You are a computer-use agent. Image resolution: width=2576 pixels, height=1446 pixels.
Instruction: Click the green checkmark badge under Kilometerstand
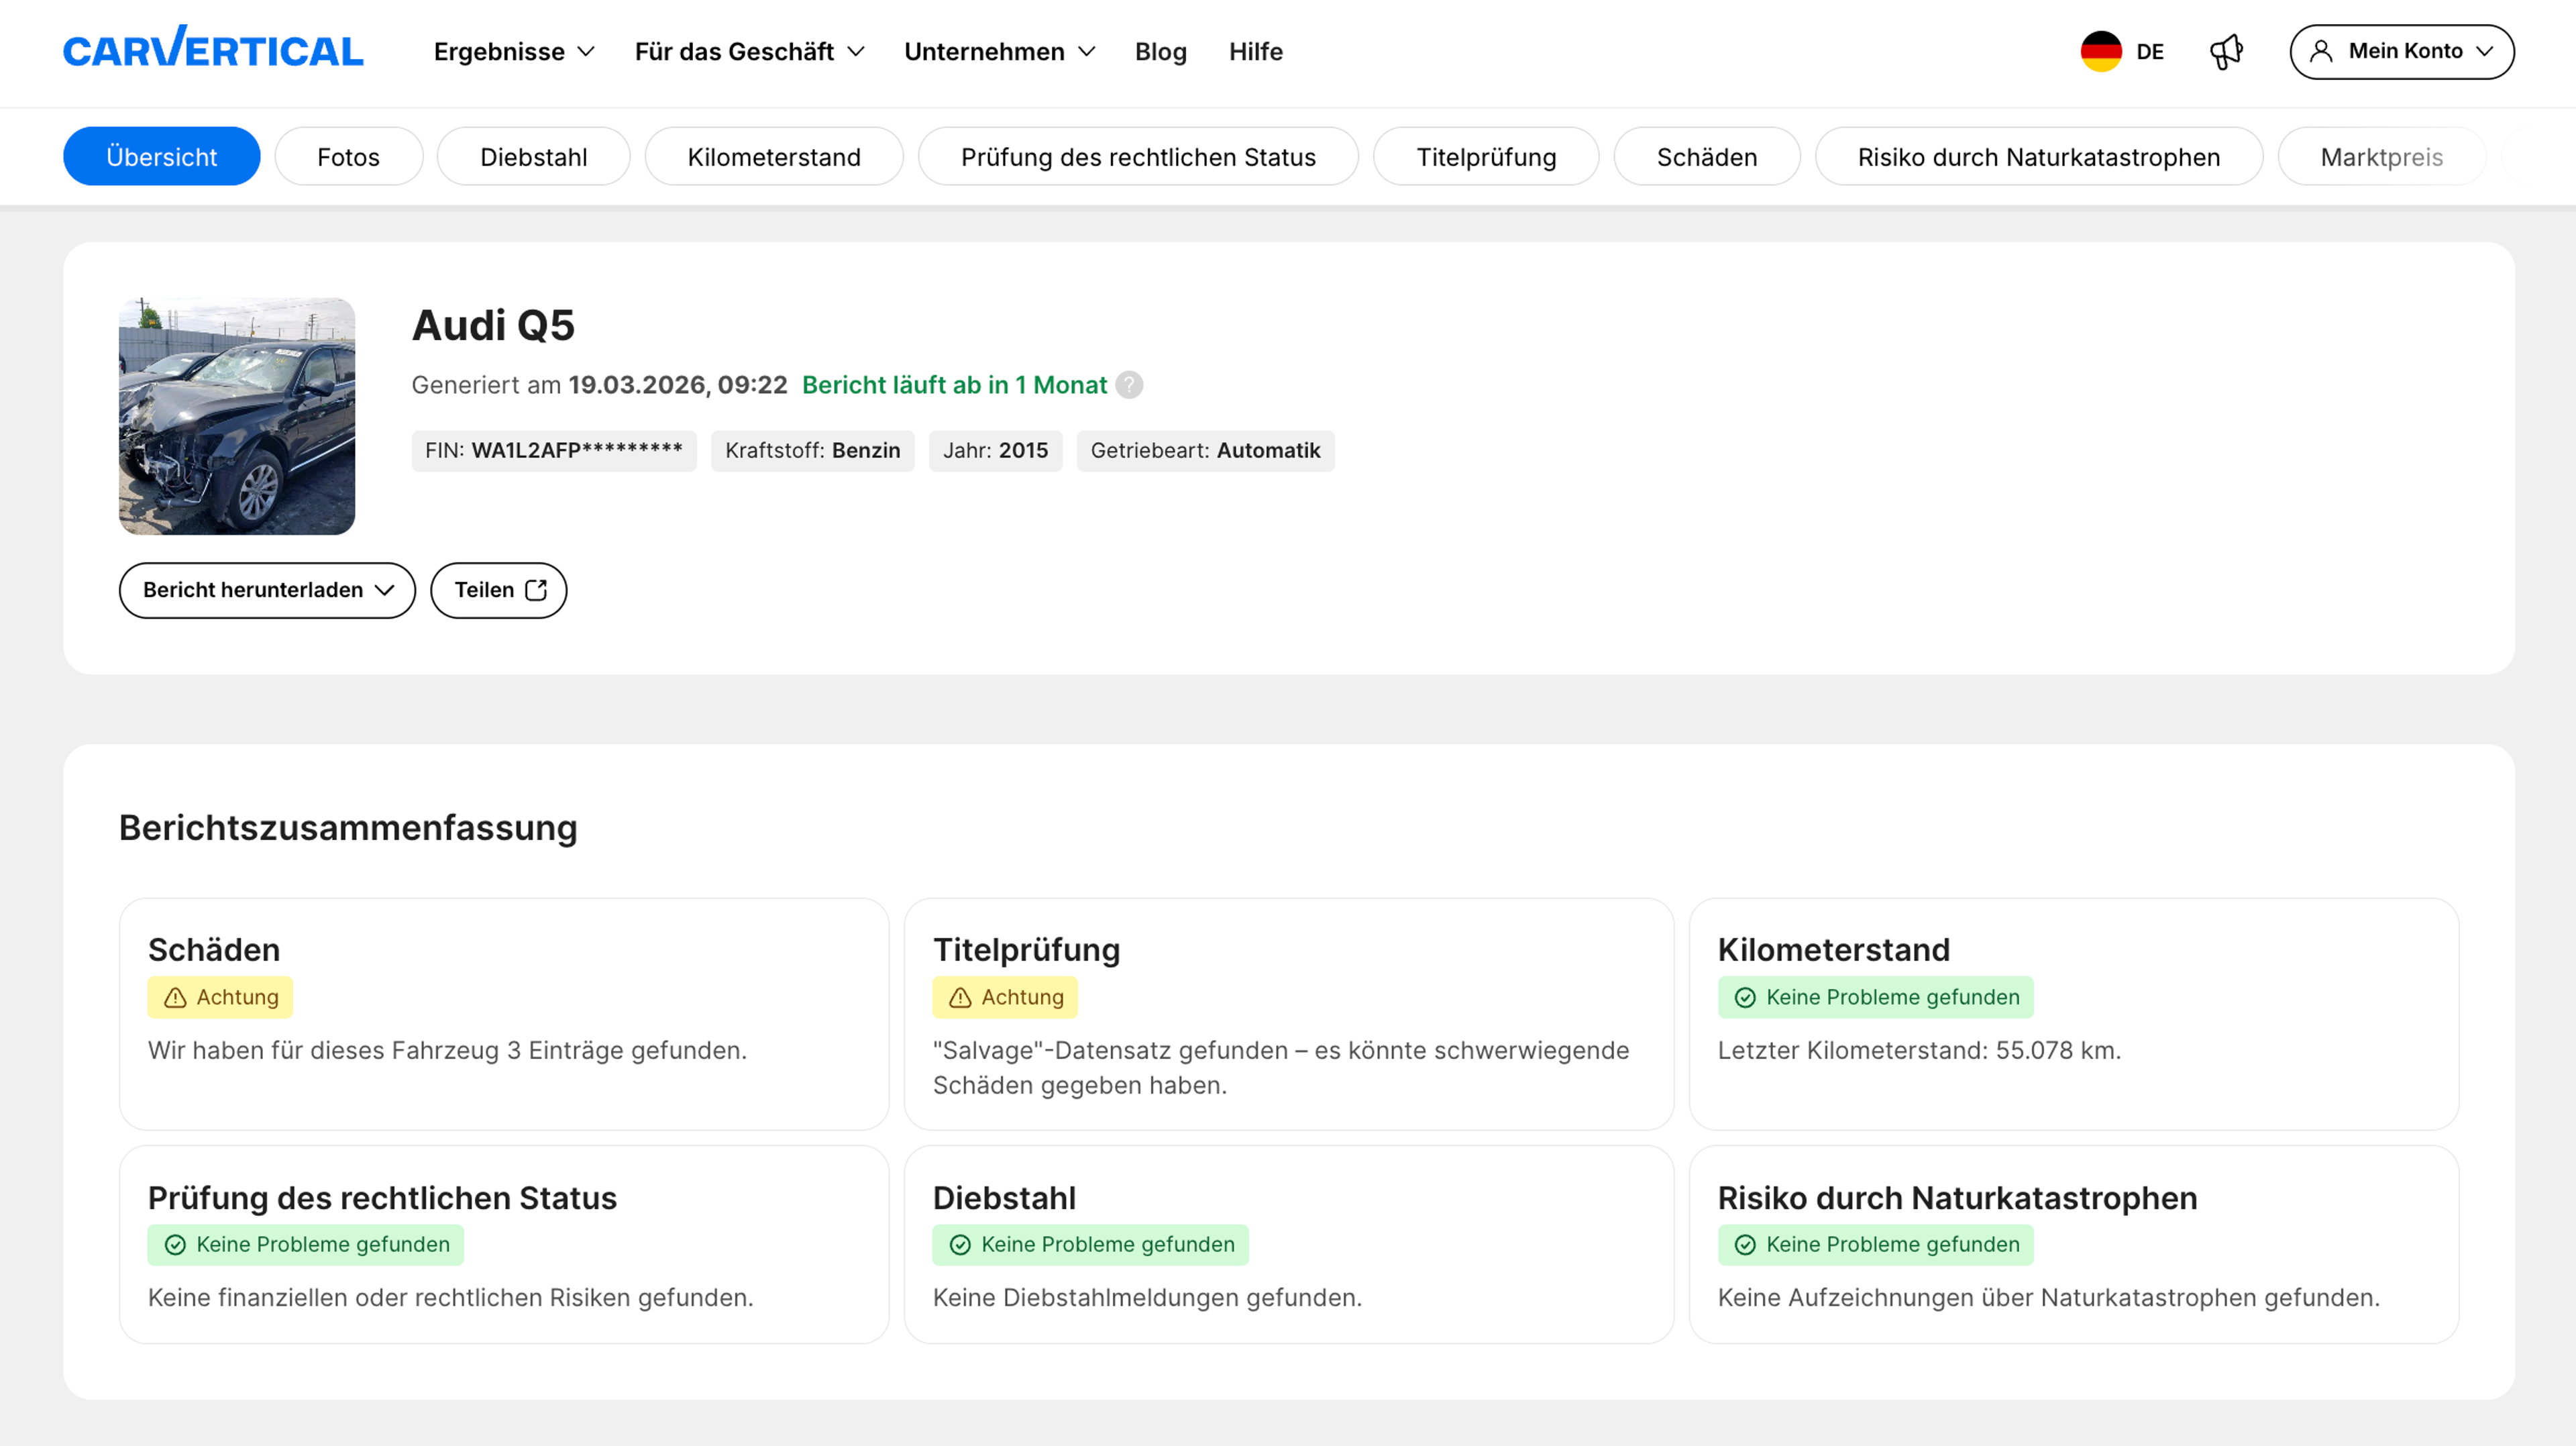[x=1875, y=997]
